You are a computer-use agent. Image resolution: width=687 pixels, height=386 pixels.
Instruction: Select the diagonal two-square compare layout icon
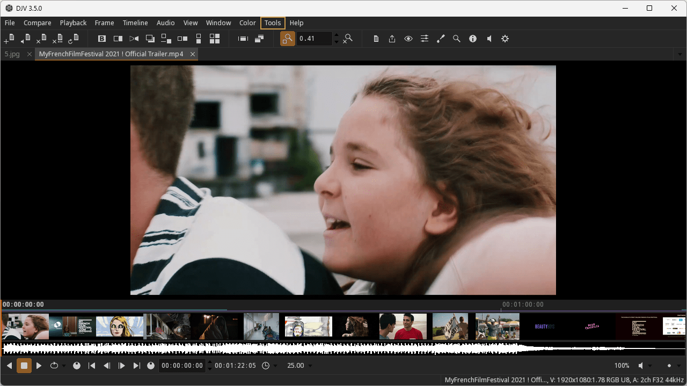click(x=166, y=39)
